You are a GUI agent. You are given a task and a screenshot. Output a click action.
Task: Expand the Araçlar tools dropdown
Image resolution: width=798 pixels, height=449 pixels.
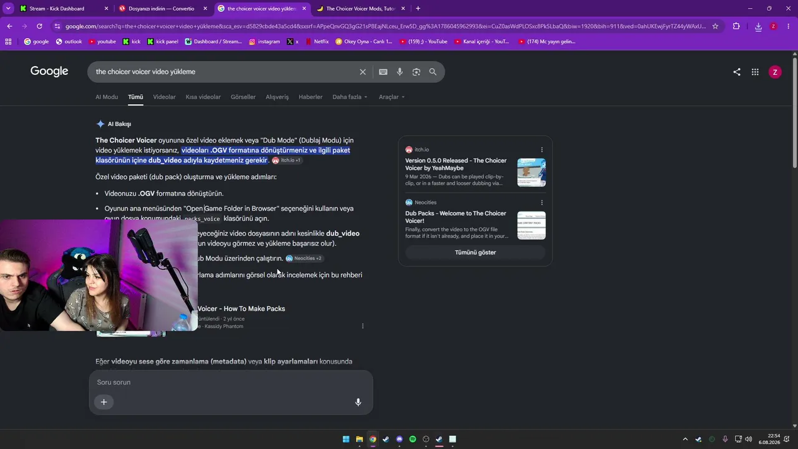[x=392, y=97]
